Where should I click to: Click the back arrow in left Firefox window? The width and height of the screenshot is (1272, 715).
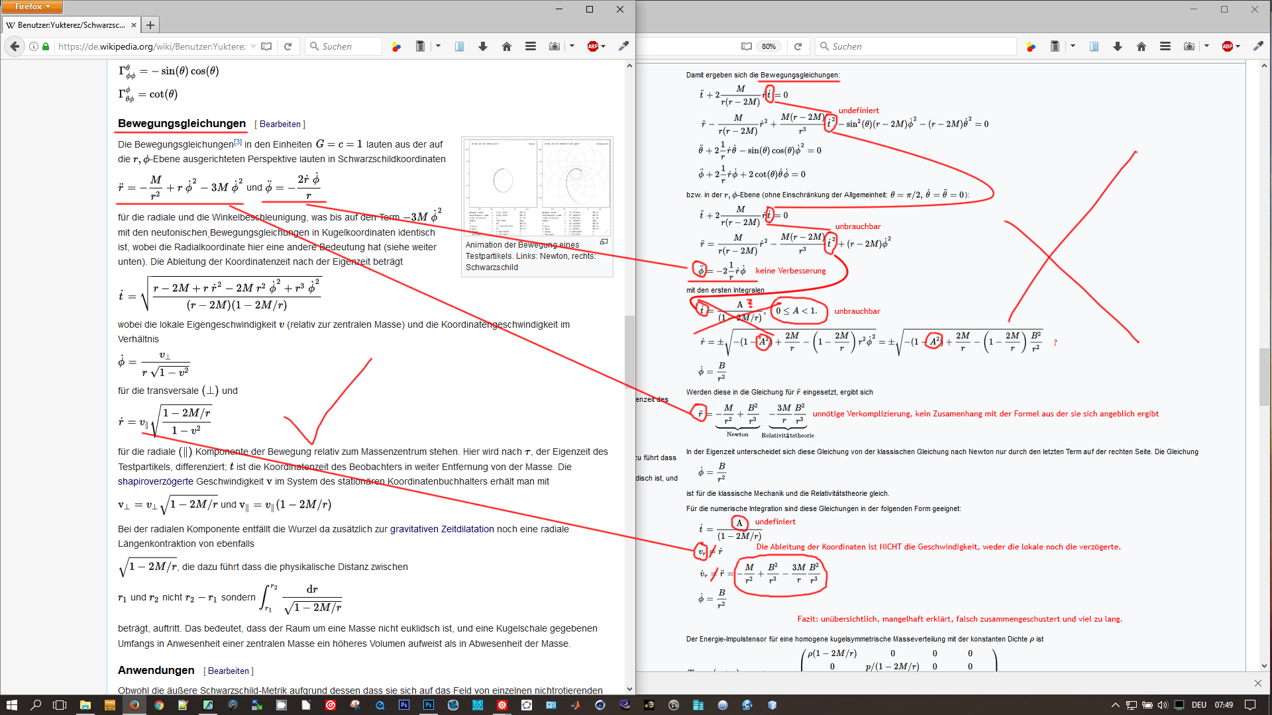tap(15, 46)
